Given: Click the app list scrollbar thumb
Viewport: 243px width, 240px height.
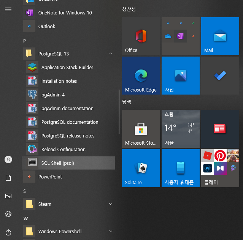Looking at the screenshot, I should tap(119, 112).
